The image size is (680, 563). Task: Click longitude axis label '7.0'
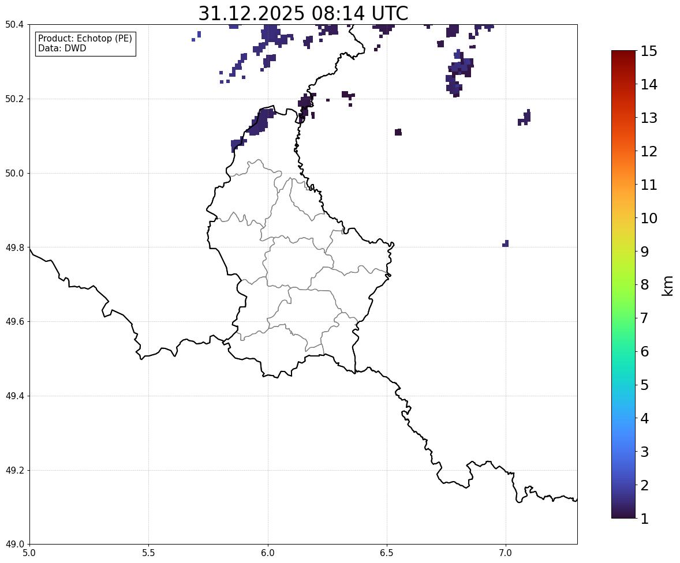tap(506, 553)
